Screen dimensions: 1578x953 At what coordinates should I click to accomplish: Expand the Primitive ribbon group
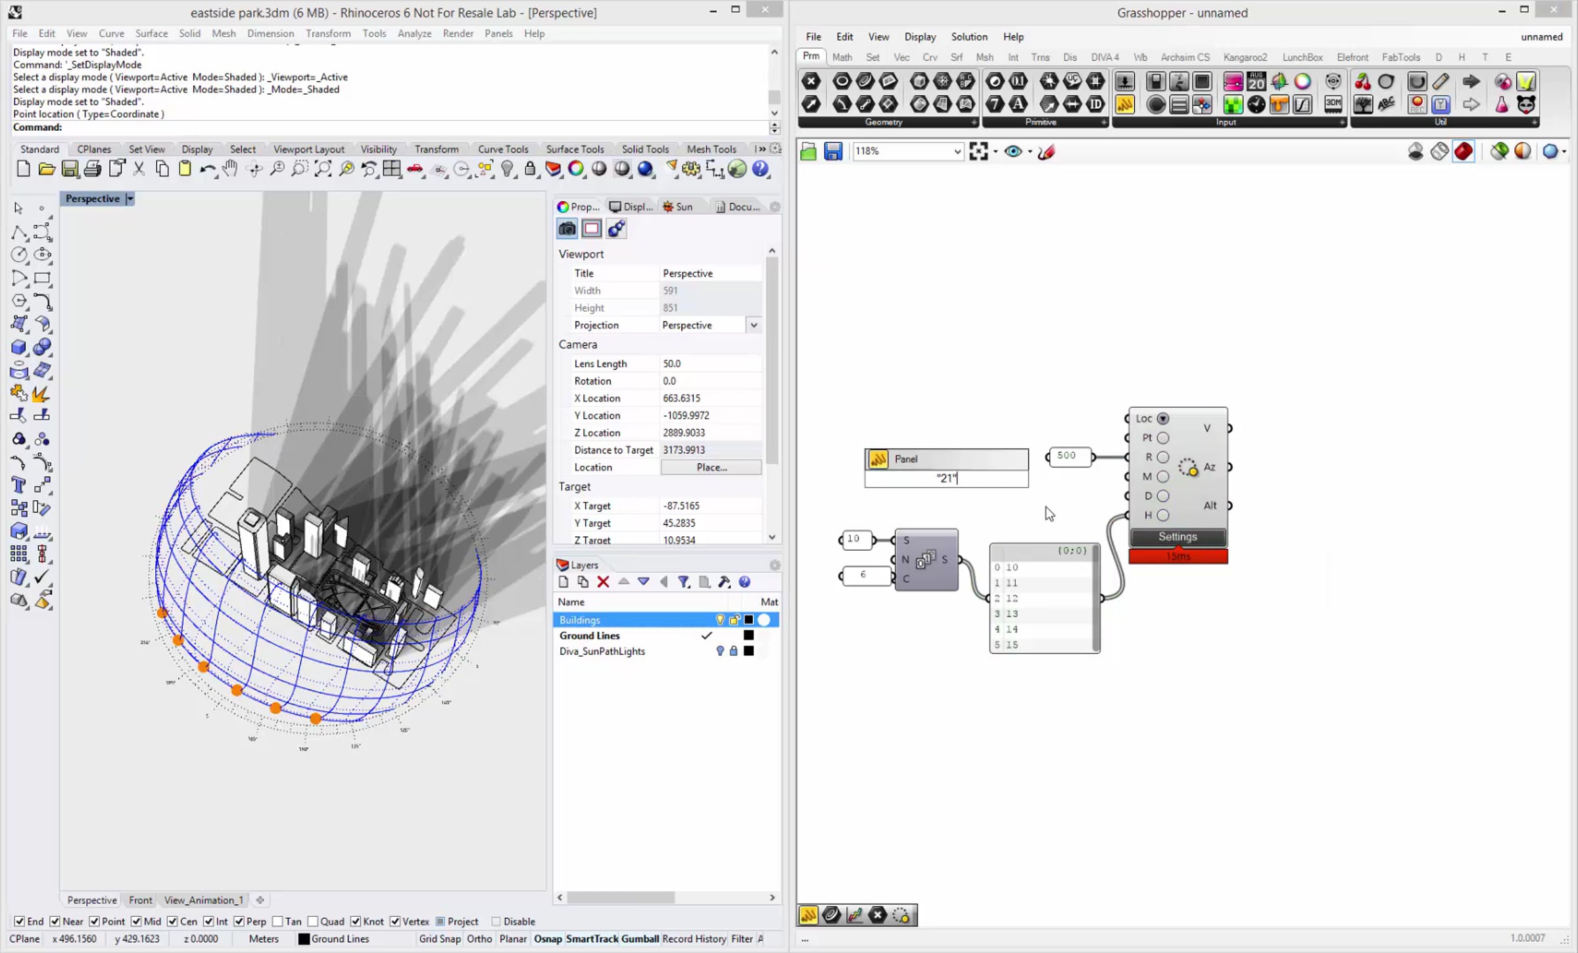coord(1104,122)
